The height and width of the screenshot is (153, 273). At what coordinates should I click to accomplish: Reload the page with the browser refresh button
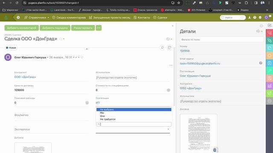tap(17, 3)
